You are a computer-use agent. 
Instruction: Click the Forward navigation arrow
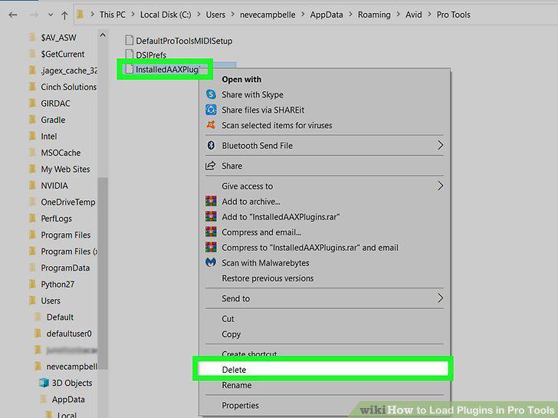coord(34,15)
